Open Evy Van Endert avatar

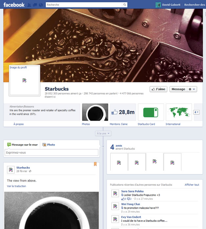115,219
